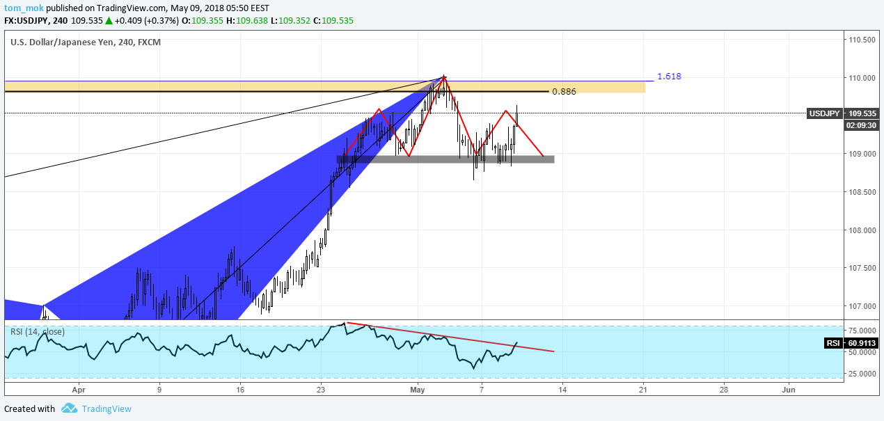Click the red RSI divergence trendline
The image size is (884, 421).
point(450,337)
